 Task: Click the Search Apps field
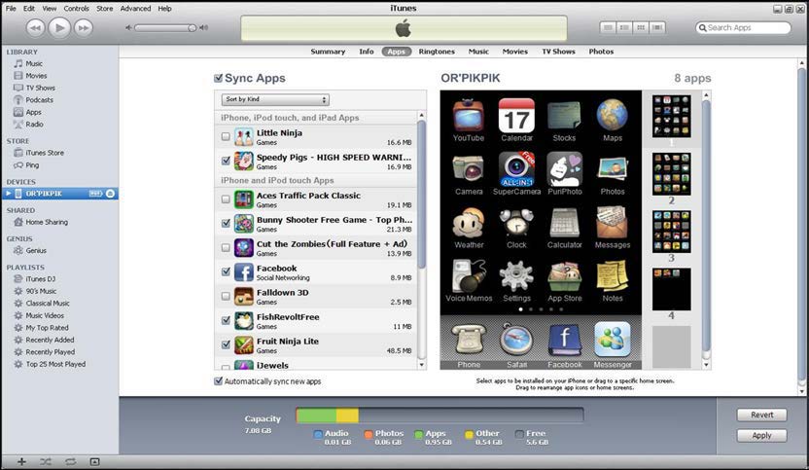[x=743, y=28]
